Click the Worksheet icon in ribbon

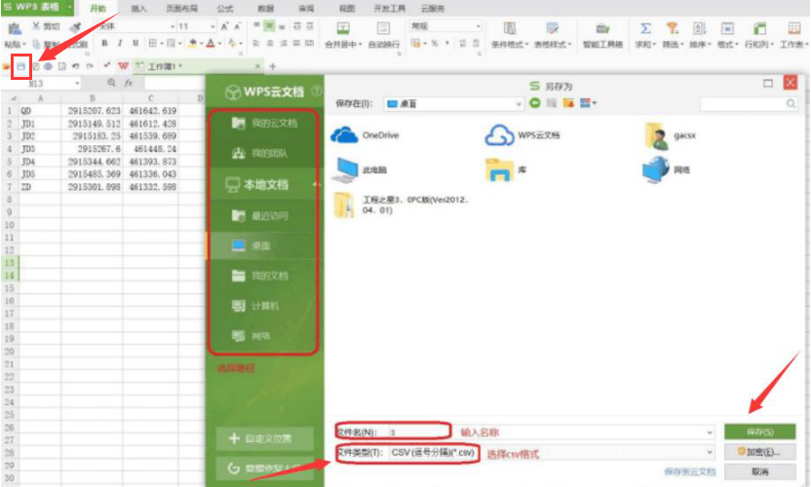point(793,28)
